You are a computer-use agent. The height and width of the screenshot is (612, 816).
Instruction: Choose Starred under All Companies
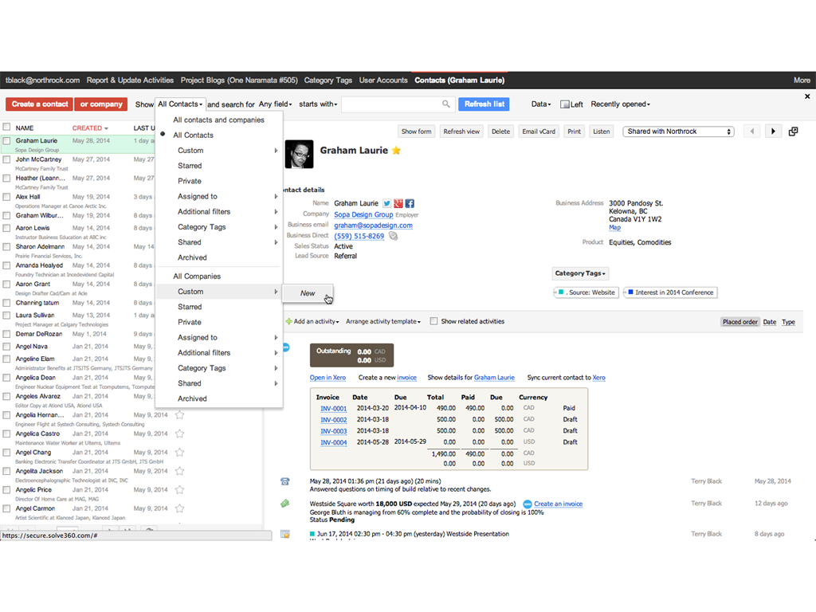tap(190, 307)
